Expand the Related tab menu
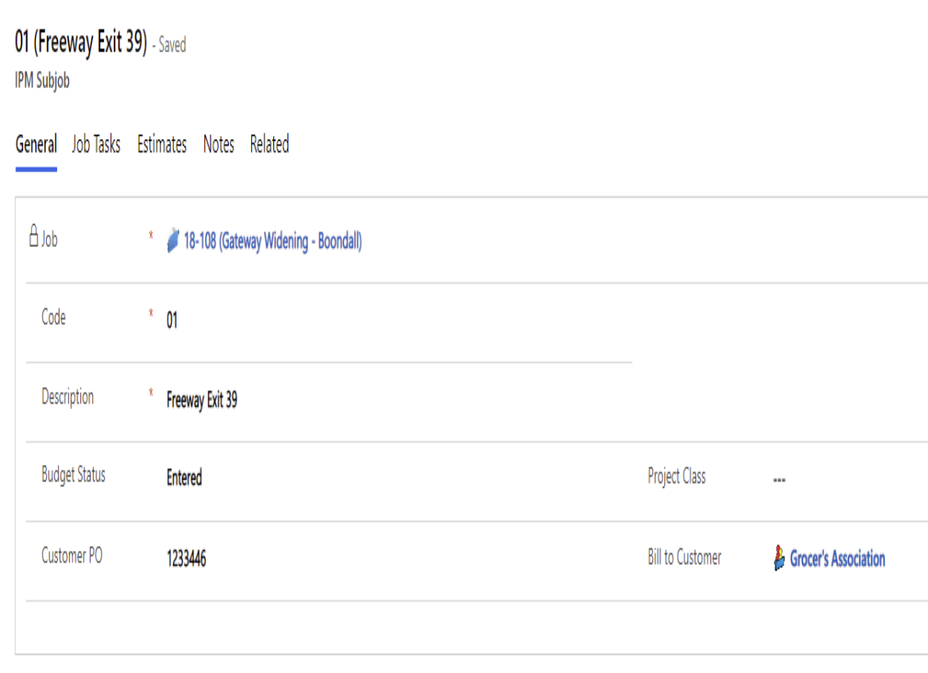 (x=269, y=145)
